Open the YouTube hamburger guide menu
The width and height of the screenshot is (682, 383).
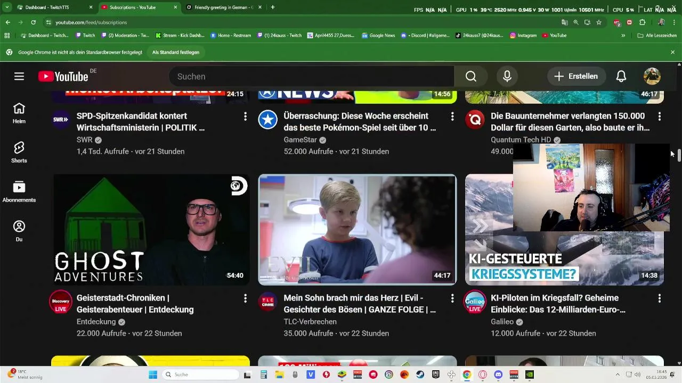(x=19, y=76)
